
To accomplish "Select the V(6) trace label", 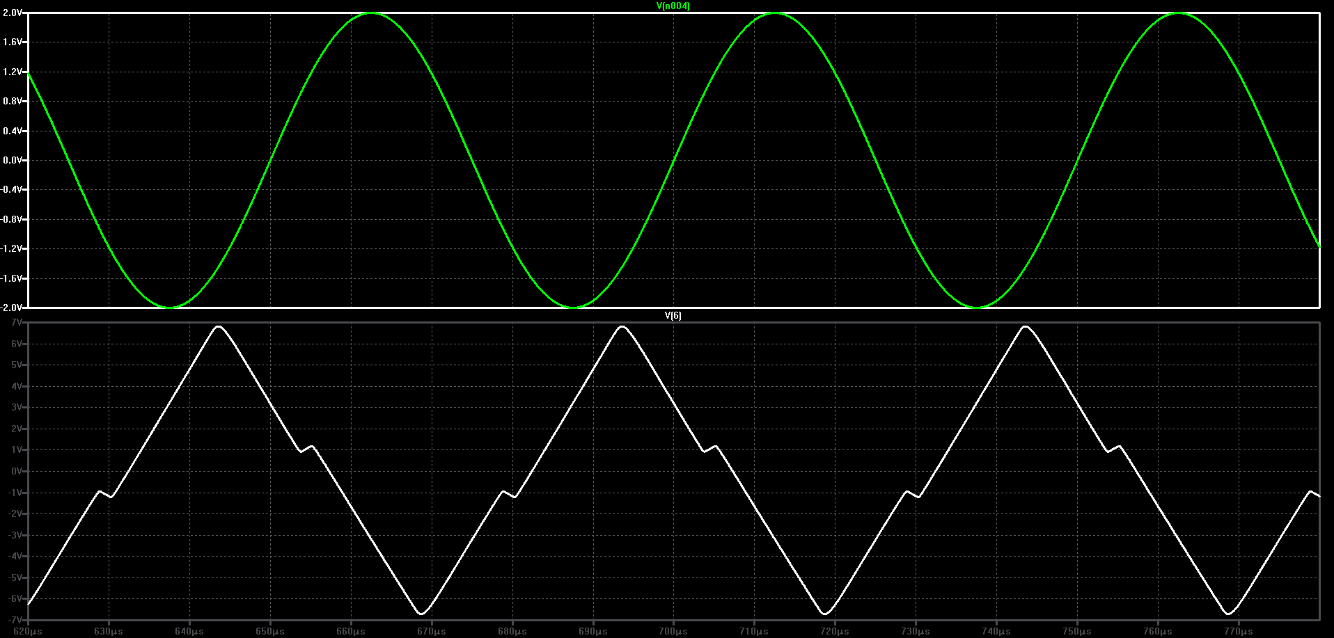I will [x=673, y=316].
